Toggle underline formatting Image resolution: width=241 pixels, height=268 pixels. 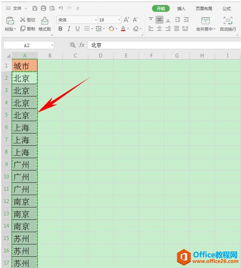[x=77, y=29]
